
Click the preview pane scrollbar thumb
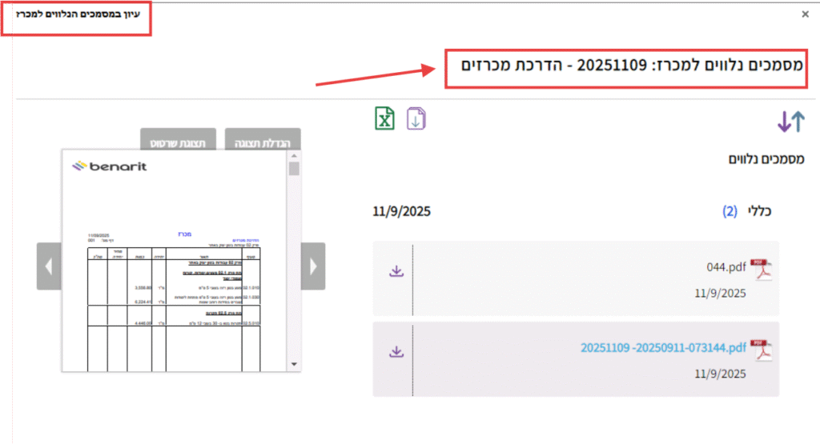point(294,169)
